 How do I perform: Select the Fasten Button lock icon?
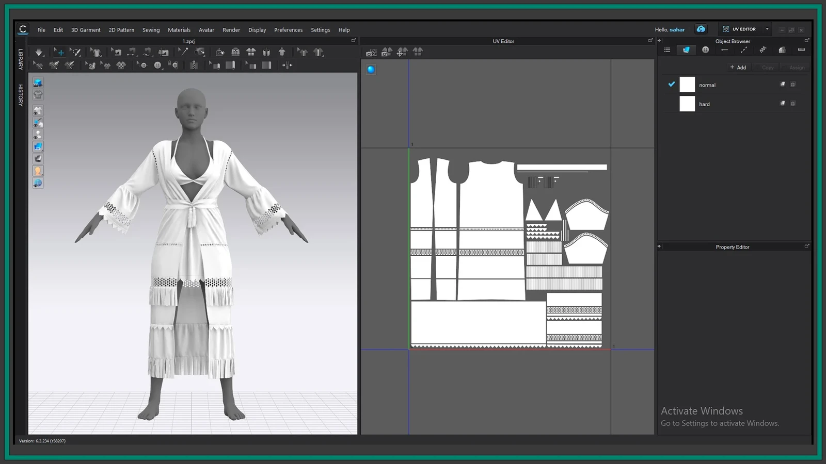(173, 65)
